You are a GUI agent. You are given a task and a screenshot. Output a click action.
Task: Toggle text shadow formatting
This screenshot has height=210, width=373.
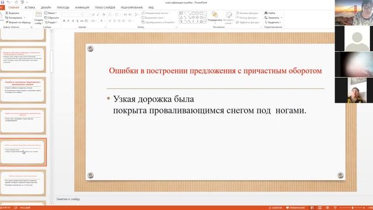coord(78,21)
